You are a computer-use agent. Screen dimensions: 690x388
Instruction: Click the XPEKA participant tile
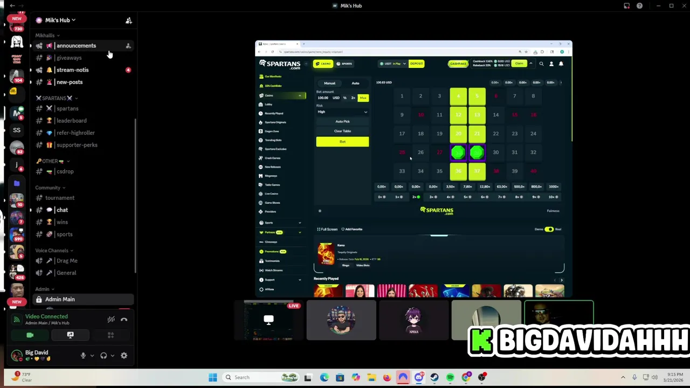pyautogui.click(x=413, y=321)
